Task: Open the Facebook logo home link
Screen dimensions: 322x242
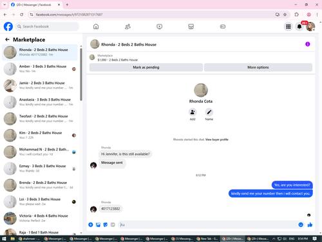Action: coord(8,26)
